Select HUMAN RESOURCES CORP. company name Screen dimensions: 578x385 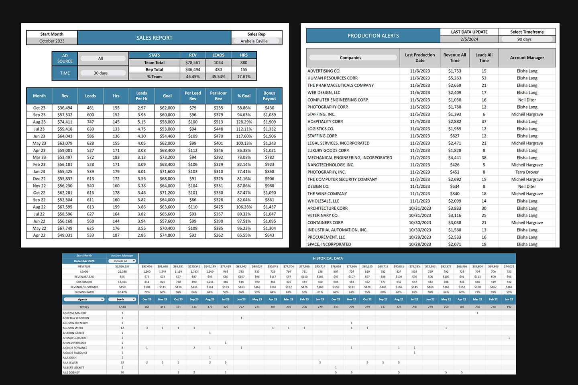click(333, 78)
